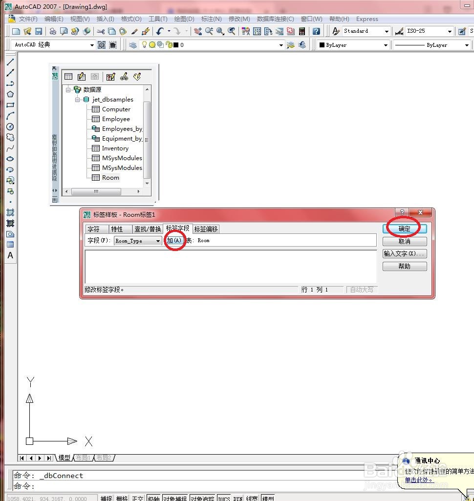Image resolution: width=474 pixels, height=501 pixels.
Task: Collapse the jet_dbsamples tree node
Action: tap(77, 100)
